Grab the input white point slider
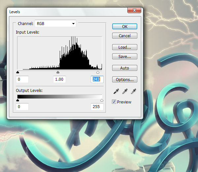This screenshot has height=172, width=198. [x=98, y=72]
